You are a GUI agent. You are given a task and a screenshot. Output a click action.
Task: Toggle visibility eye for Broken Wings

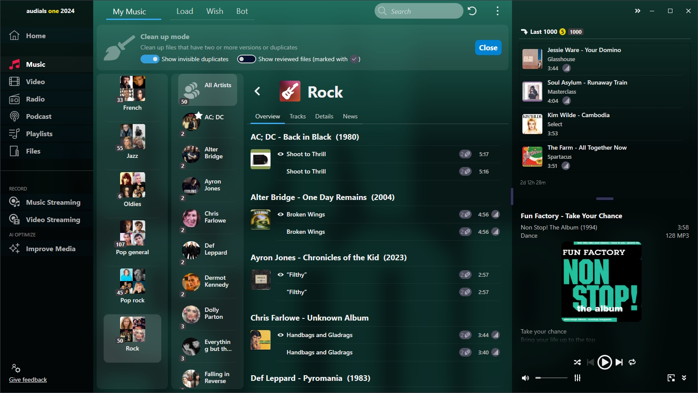(x=281, y=214)
